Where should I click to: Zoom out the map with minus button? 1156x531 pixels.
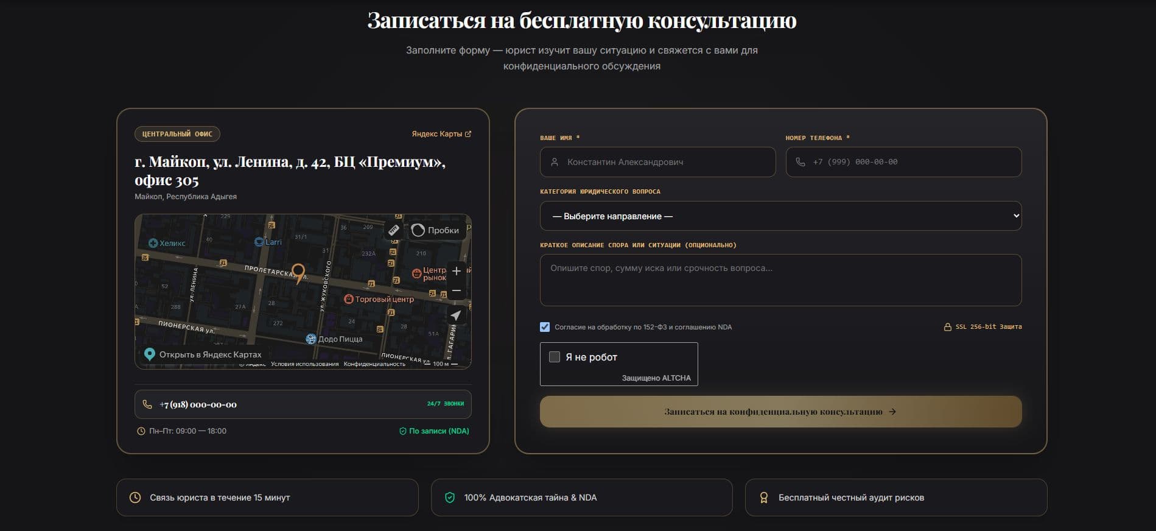point(456,291)
